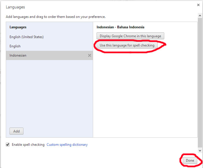Select the English language entry
Image resolution: width=203 pixels, height=168 pixels.
click(49, 46)
